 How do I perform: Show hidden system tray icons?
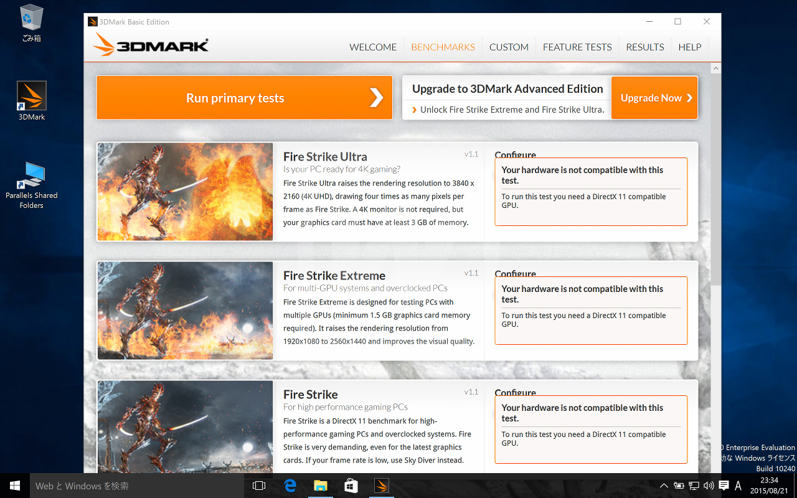pos(664,486)
